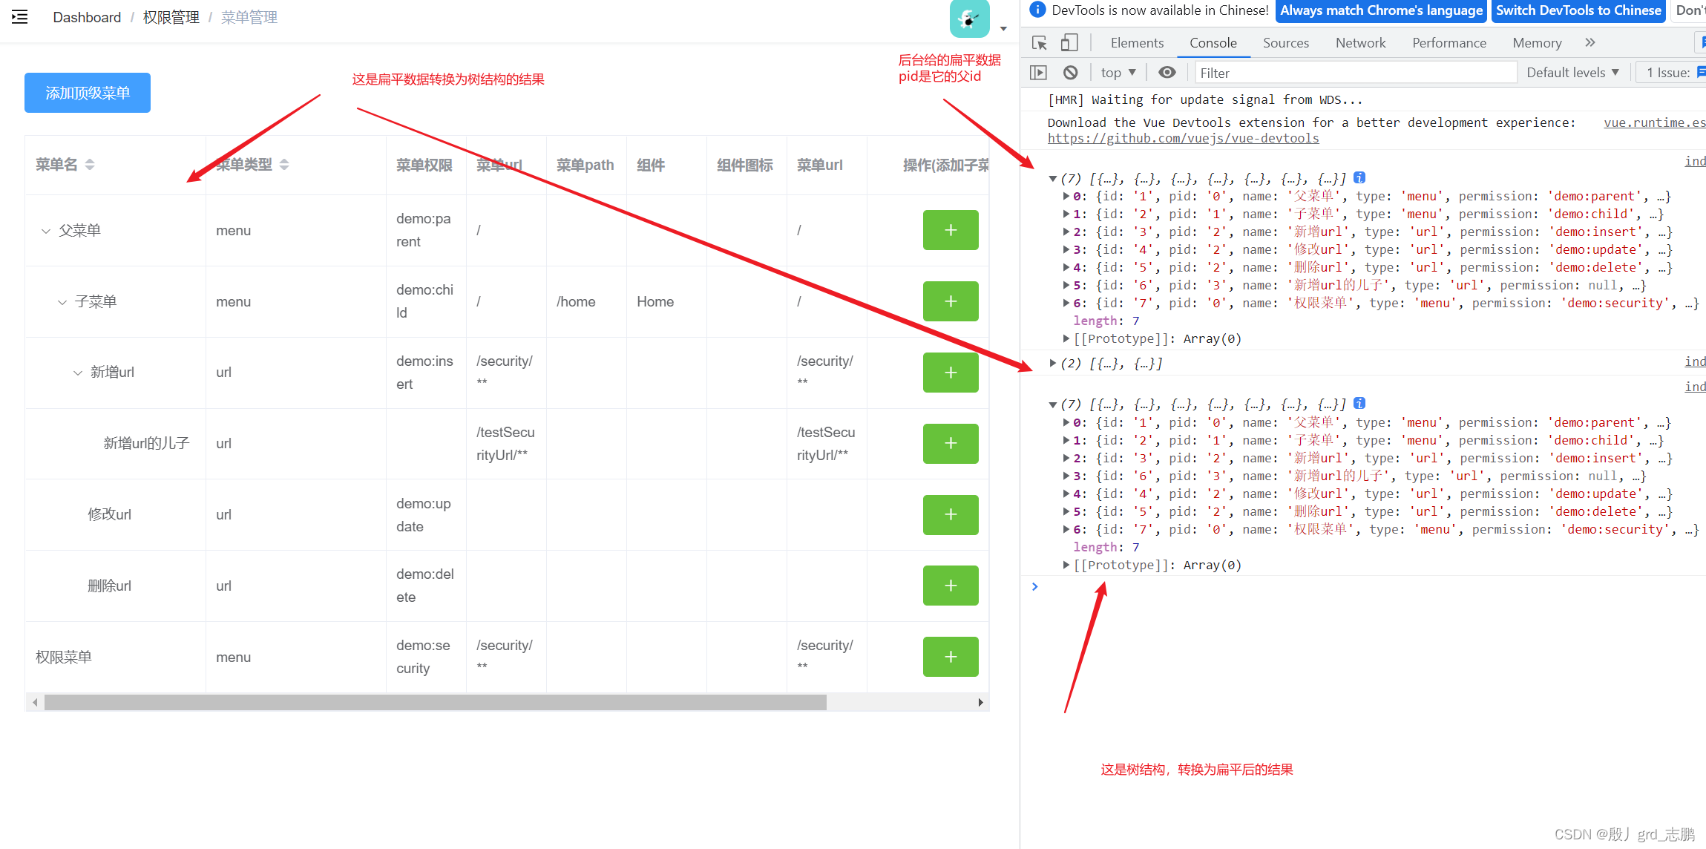The width and height of the screenshot is (1706, 849).
Task: Sort the 菜单类型 column
Action: [284, 165]
